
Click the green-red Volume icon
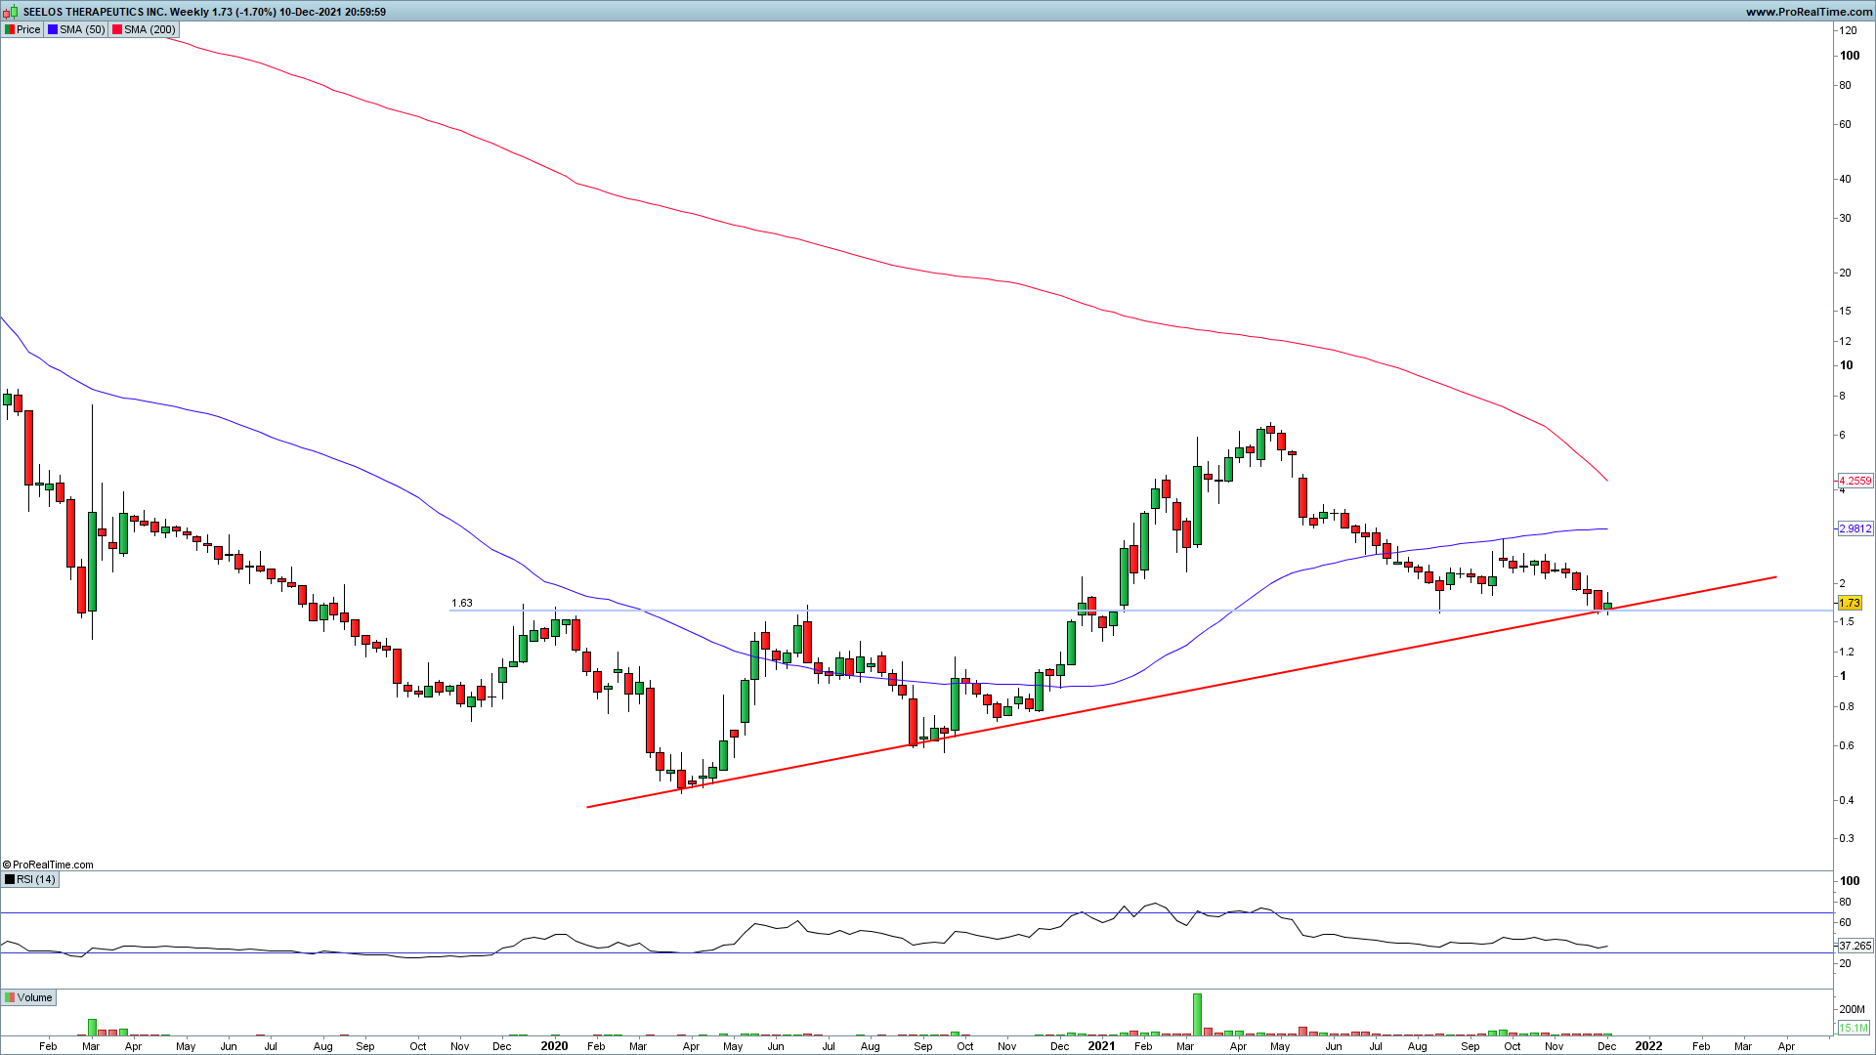10,997
